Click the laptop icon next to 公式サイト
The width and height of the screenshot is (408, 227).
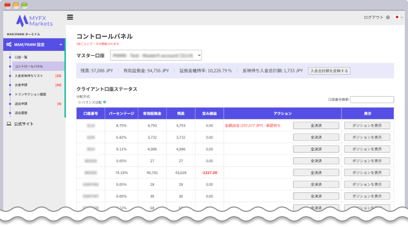[x=9, y=124]
